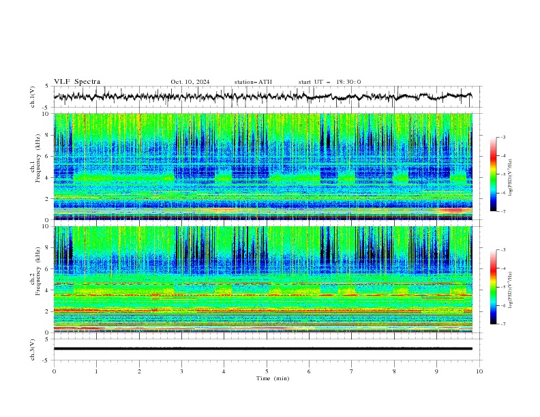540x417 pixels.
Task: Click the "3" minute tick on time axis
Action: click(181, 371)
